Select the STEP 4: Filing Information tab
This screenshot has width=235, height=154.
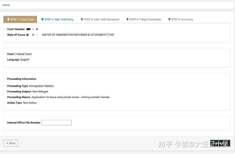pos(144,19)
